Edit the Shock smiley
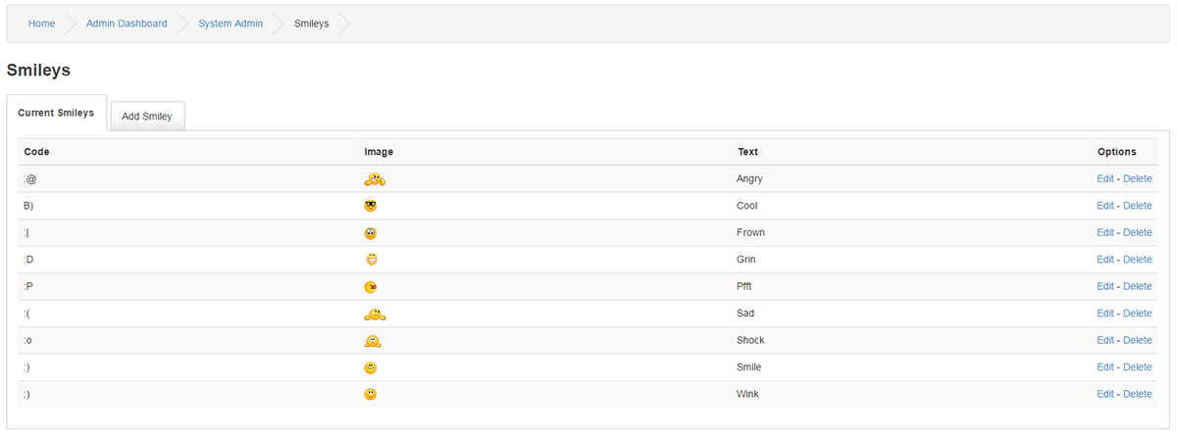Screen dimensions: 1177x437 1105,340
